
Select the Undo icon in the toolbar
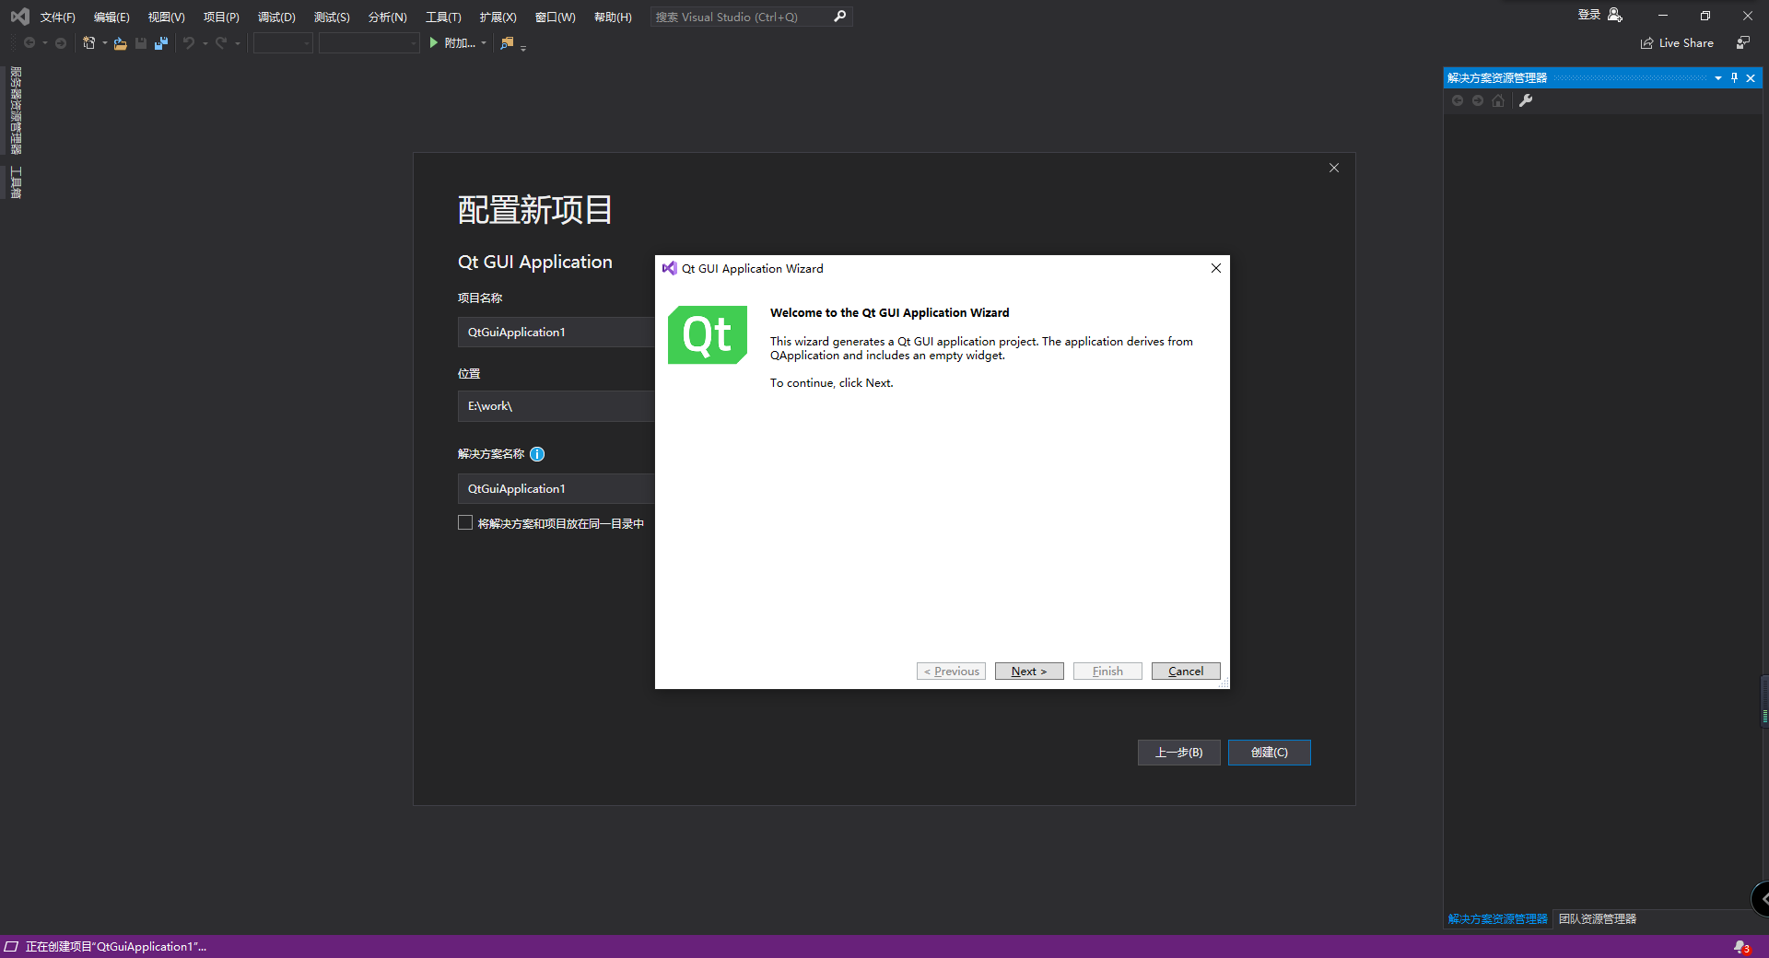189,43
